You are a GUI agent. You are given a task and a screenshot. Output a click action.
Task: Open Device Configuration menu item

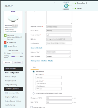pos(12,73)
